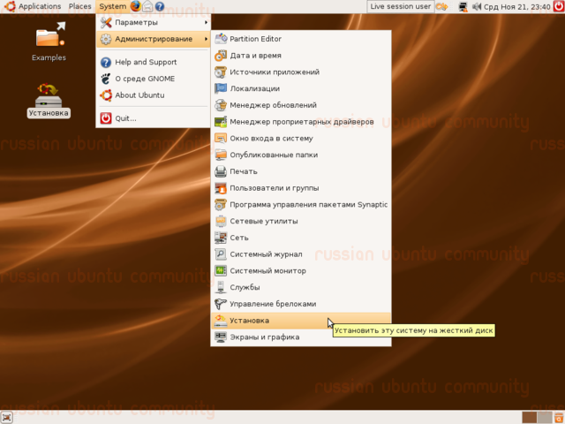Click the red power icon at top right
This screenshot has height=424, width=565.
tap(559, 6)
